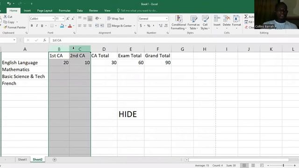Image resolution: width=299 pixels, height=168 pixels.
Task: Open the Borders button
Action: (52, 26)
